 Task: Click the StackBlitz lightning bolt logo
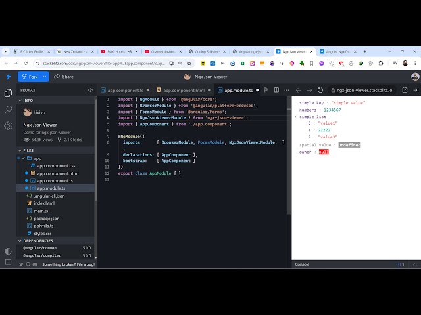[8, 77]
